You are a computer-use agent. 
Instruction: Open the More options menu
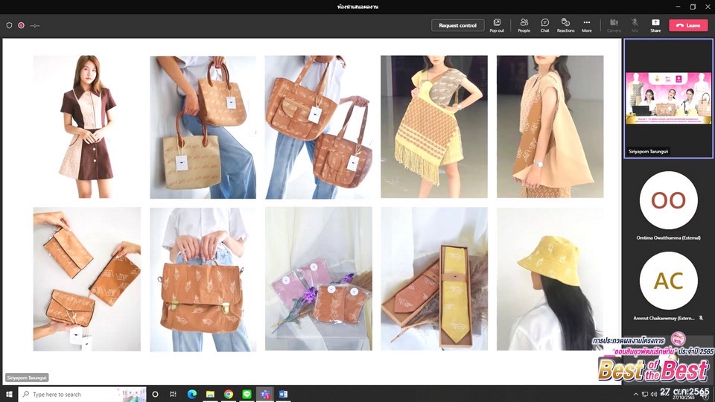pyautogui.click(x=587, y=25)
